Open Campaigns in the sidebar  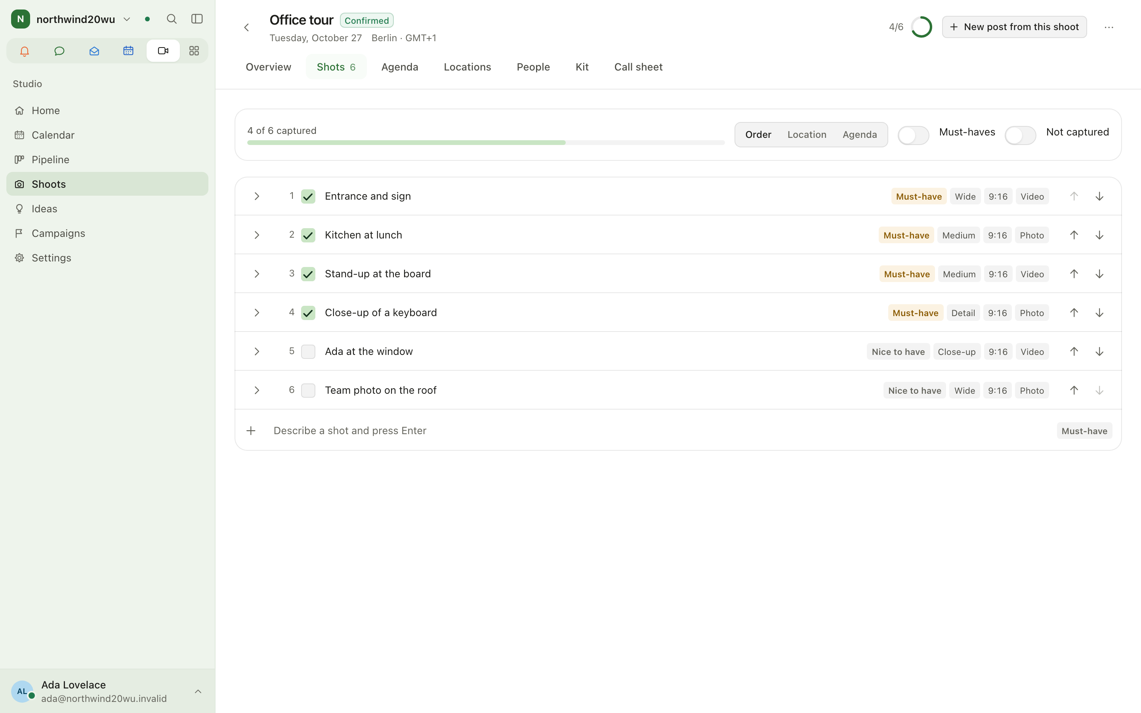[107, 233]
